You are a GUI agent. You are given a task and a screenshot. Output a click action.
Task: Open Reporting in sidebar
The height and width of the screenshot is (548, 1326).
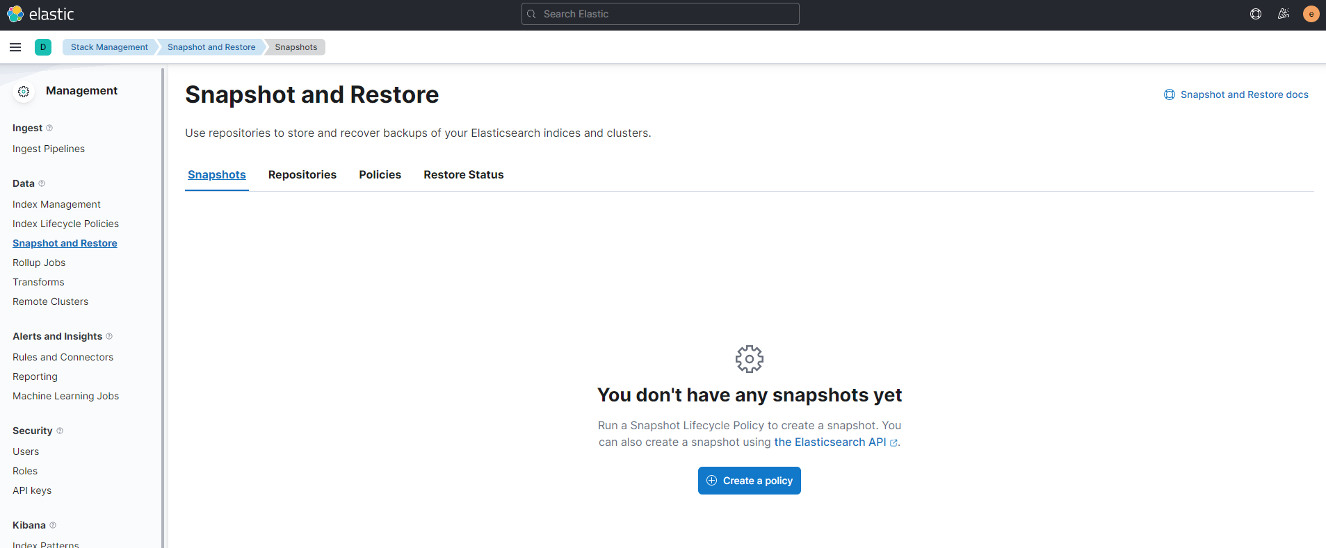coord(35,376)
